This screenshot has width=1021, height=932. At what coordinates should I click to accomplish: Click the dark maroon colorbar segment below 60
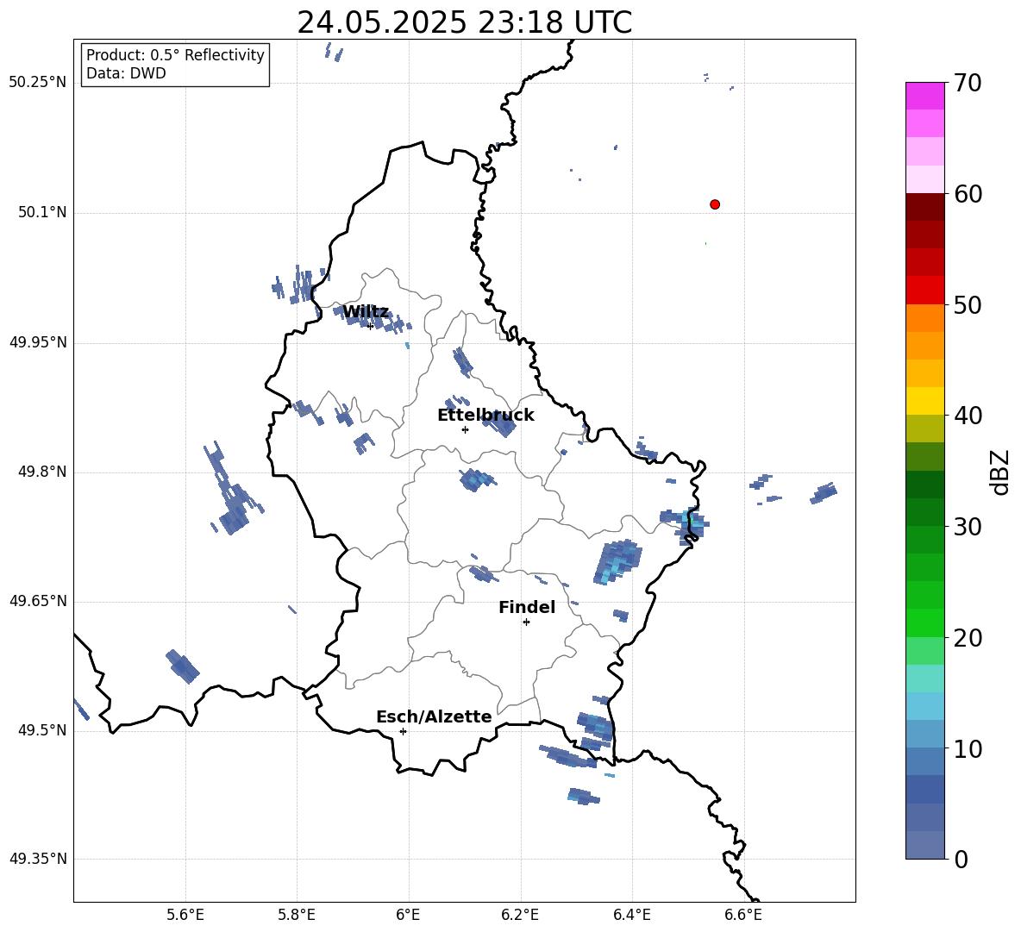[924, 207]
